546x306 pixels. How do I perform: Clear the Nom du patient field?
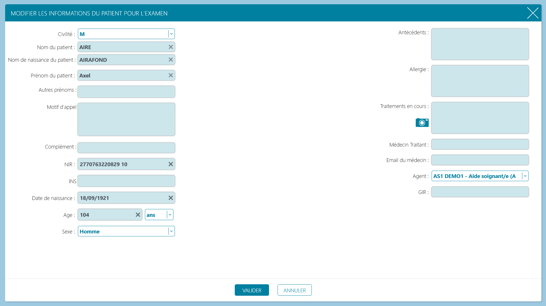[x=171, y=47]
